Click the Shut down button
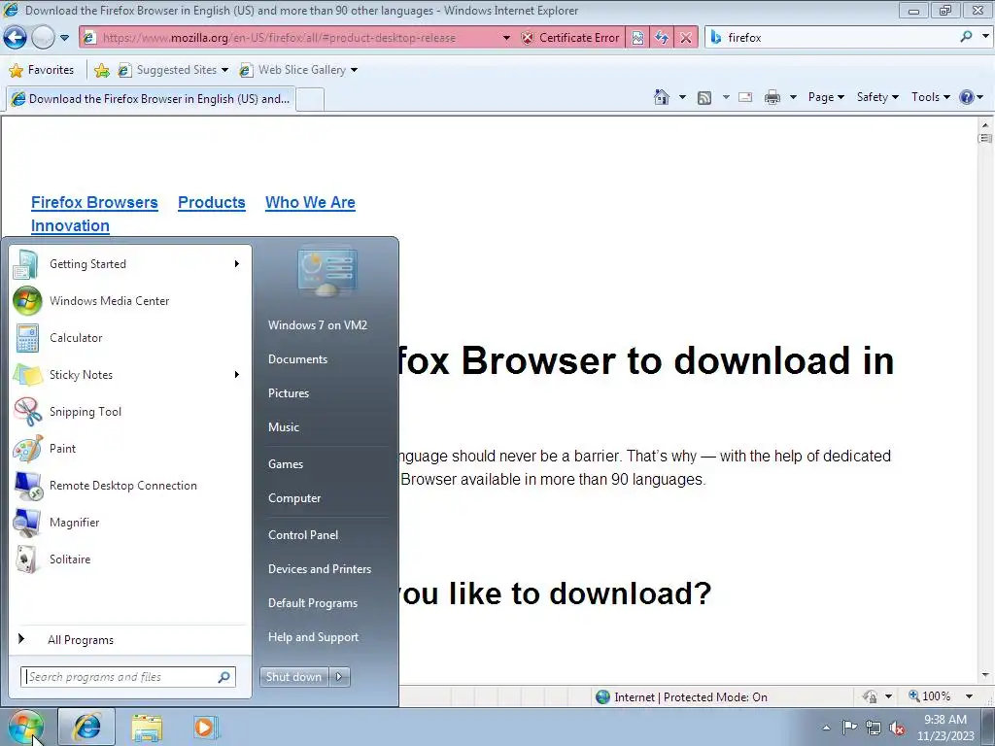 tap(293, 677)
